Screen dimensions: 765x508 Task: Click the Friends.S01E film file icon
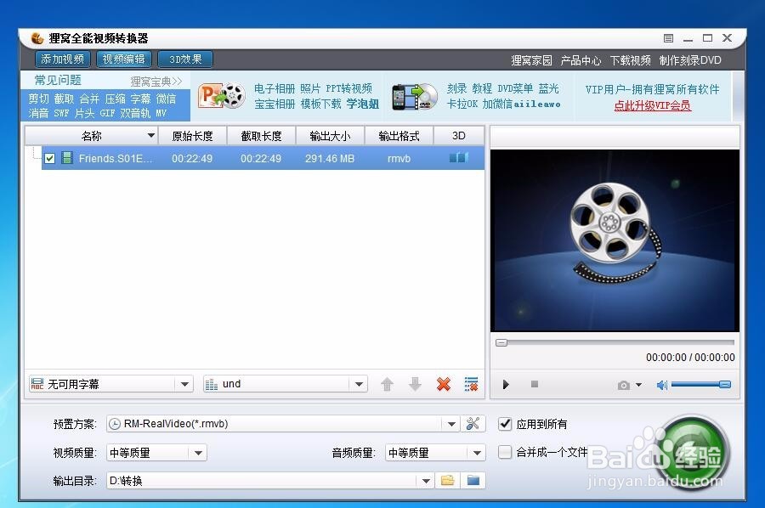click(67, 158)
